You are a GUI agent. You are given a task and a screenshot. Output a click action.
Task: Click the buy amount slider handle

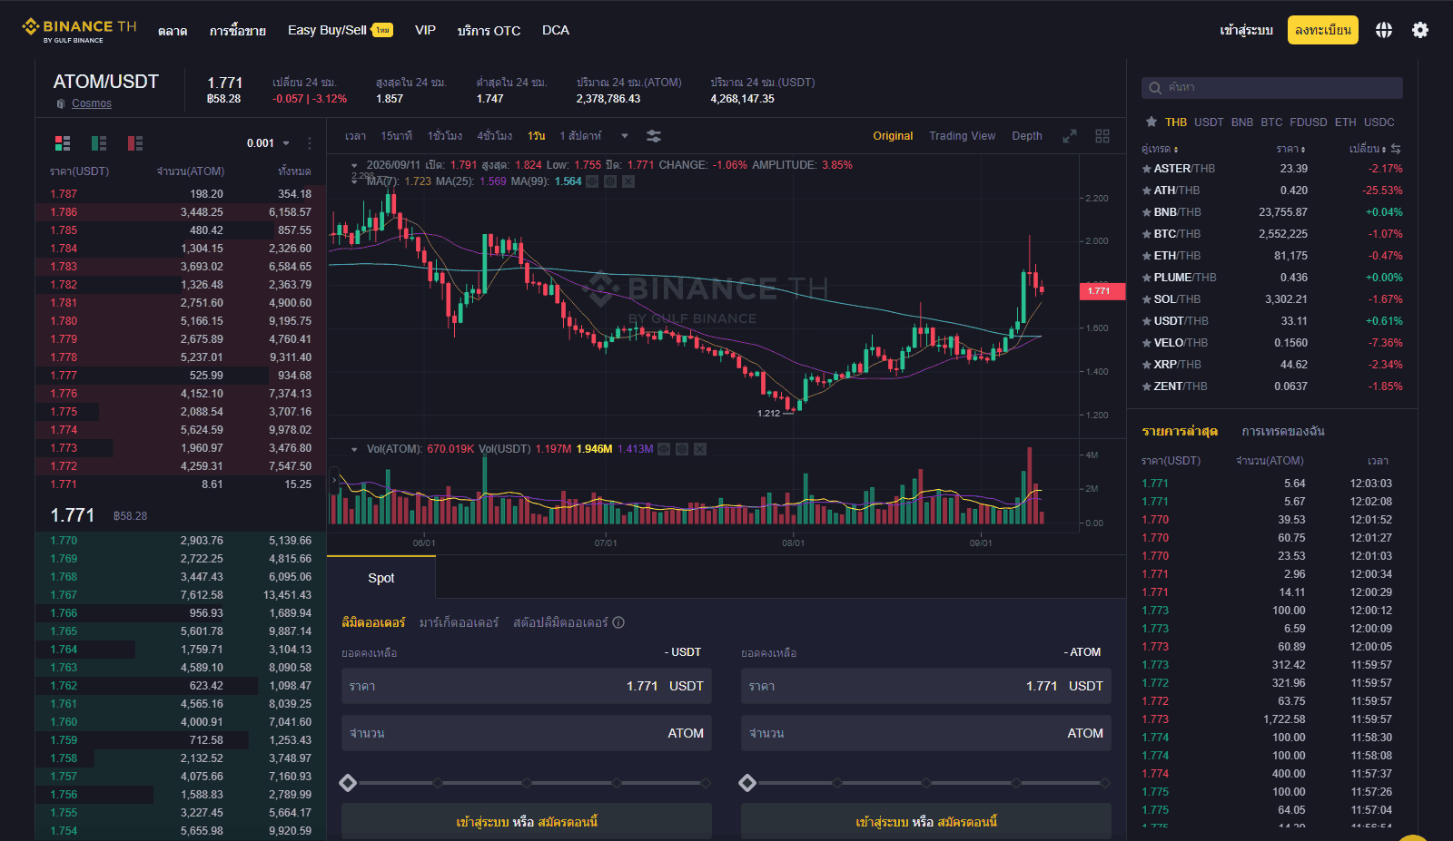point(348,783)
